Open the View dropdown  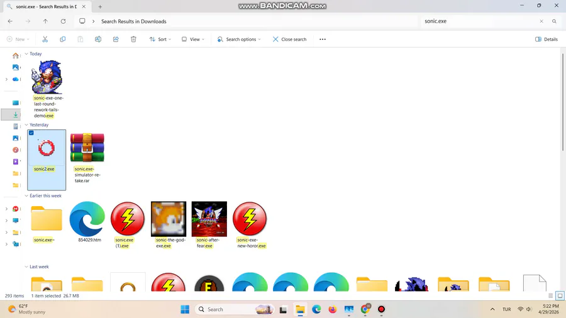point(193,40)
